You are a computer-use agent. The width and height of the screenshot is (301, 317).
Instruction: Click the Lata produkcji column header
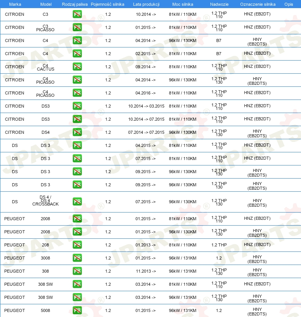(x=146, y=4)
